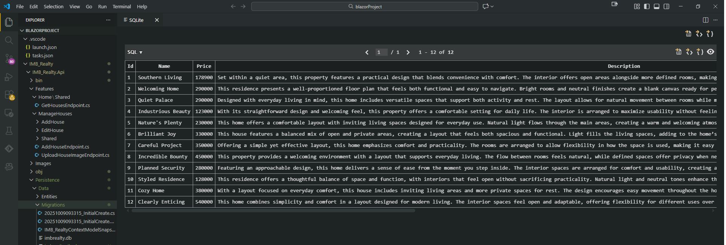Viewport: 726px width, 245px height.
Task: Open the Testing flask view
Action: point(9,131)
